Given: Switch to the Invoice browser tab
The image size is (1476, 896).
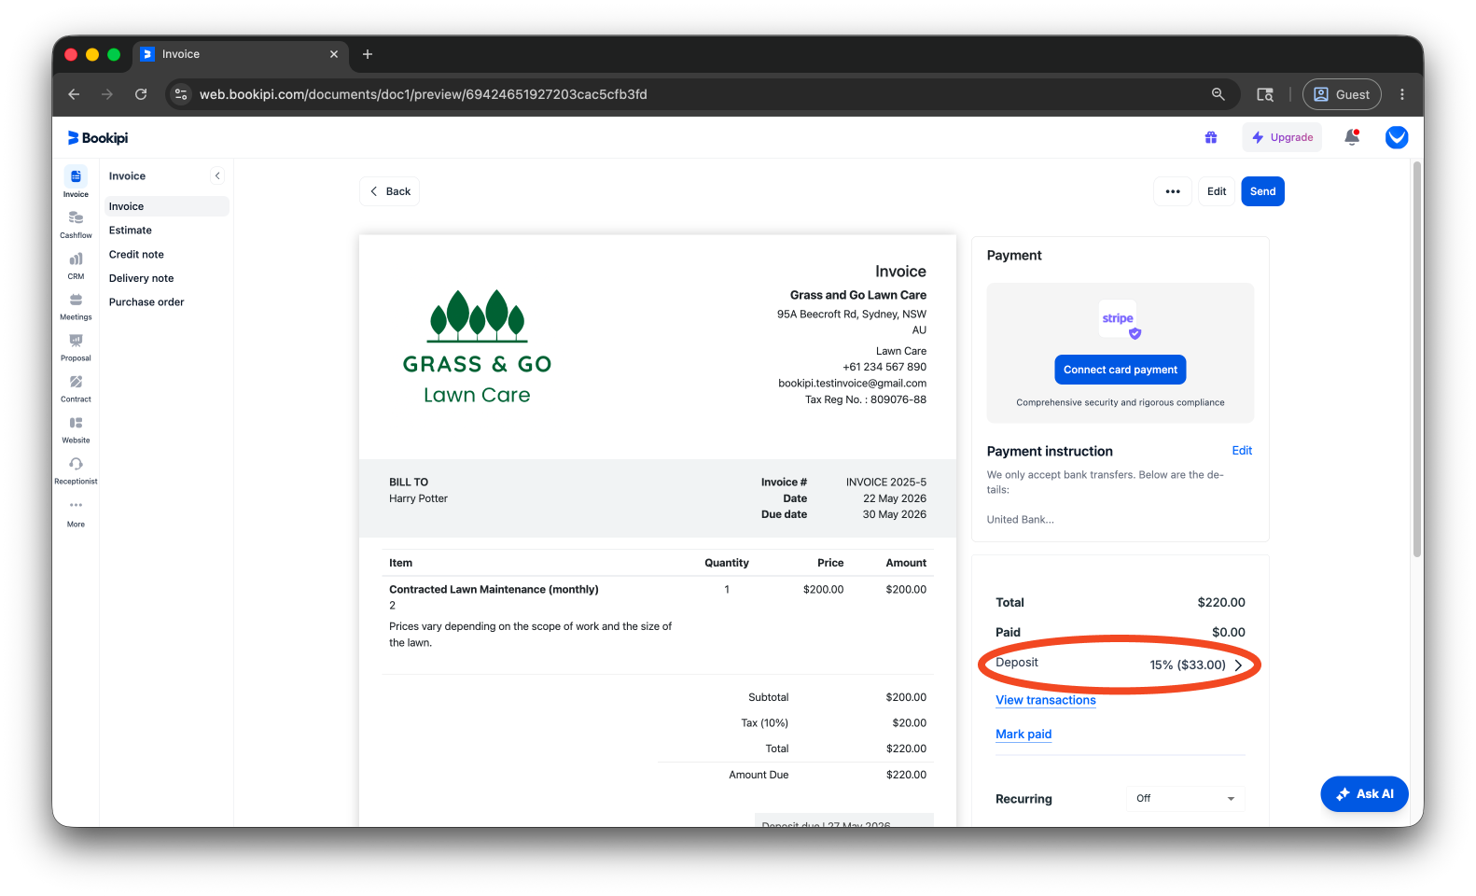Looking at the screenshot, I should point(241,54).
